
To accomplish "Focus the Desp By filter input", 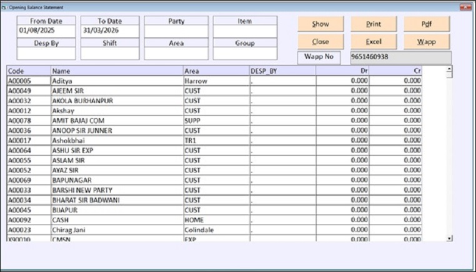I will coord(46,53).
